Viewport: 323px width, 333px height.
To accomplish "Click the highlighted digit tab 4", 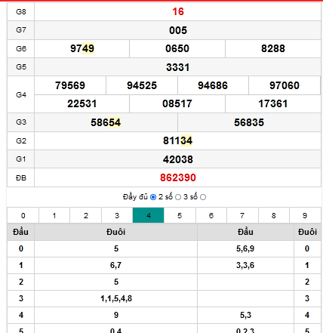I will tap(148, 215).
